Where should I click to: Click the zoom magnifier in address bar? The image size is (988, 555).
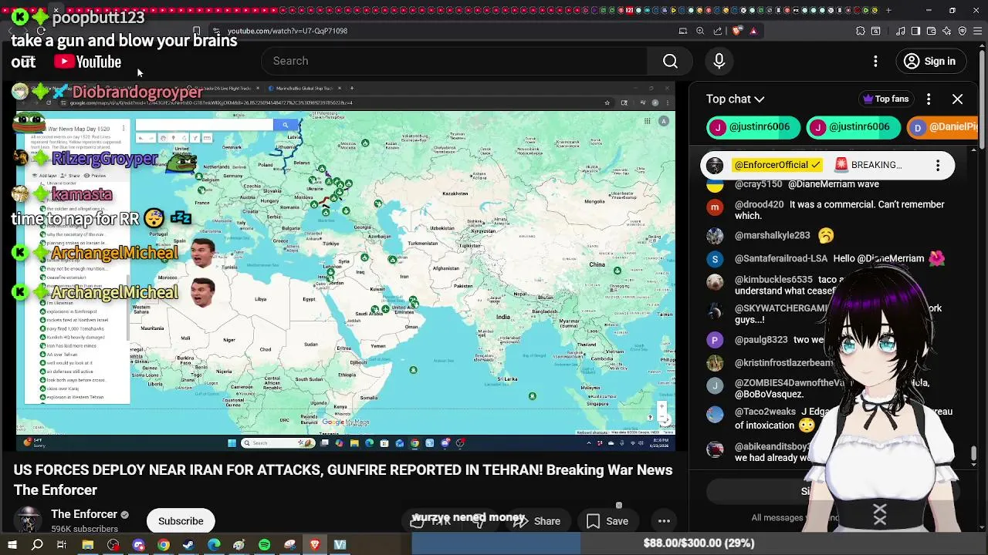(x=700, y=31)
